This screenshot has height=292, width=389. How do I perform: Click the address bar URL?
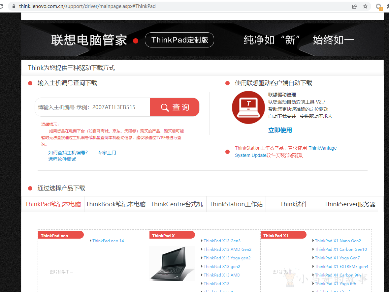coord(87,6)
